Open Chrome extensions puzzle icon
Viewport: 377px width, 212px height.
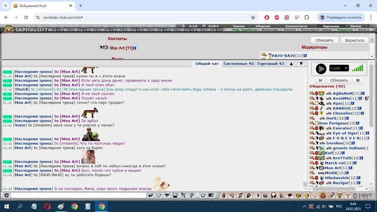pyautogui.click(x=306, y=18)
